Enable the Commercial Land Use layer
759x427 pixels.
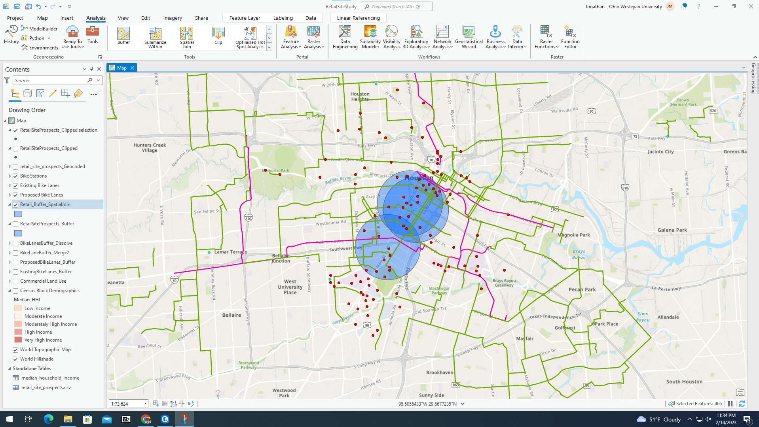[x=15, y=281]
